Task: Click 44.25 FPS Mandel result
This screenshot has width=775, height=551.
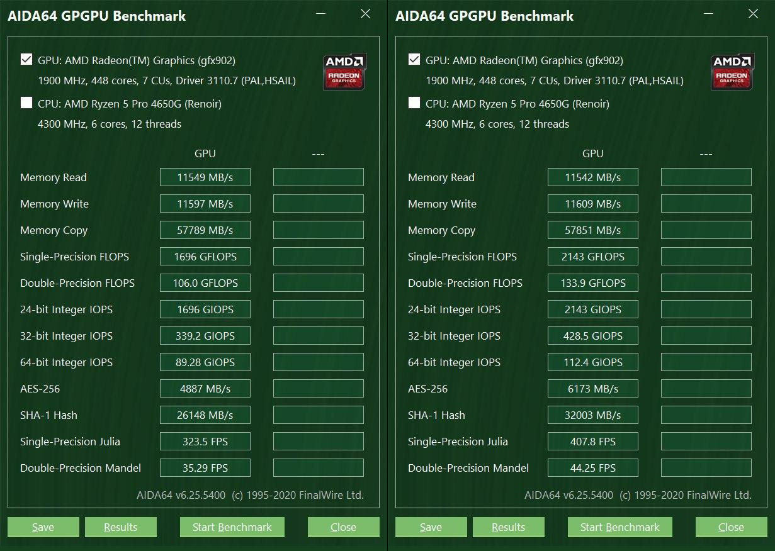Action: tap(593, 468)
